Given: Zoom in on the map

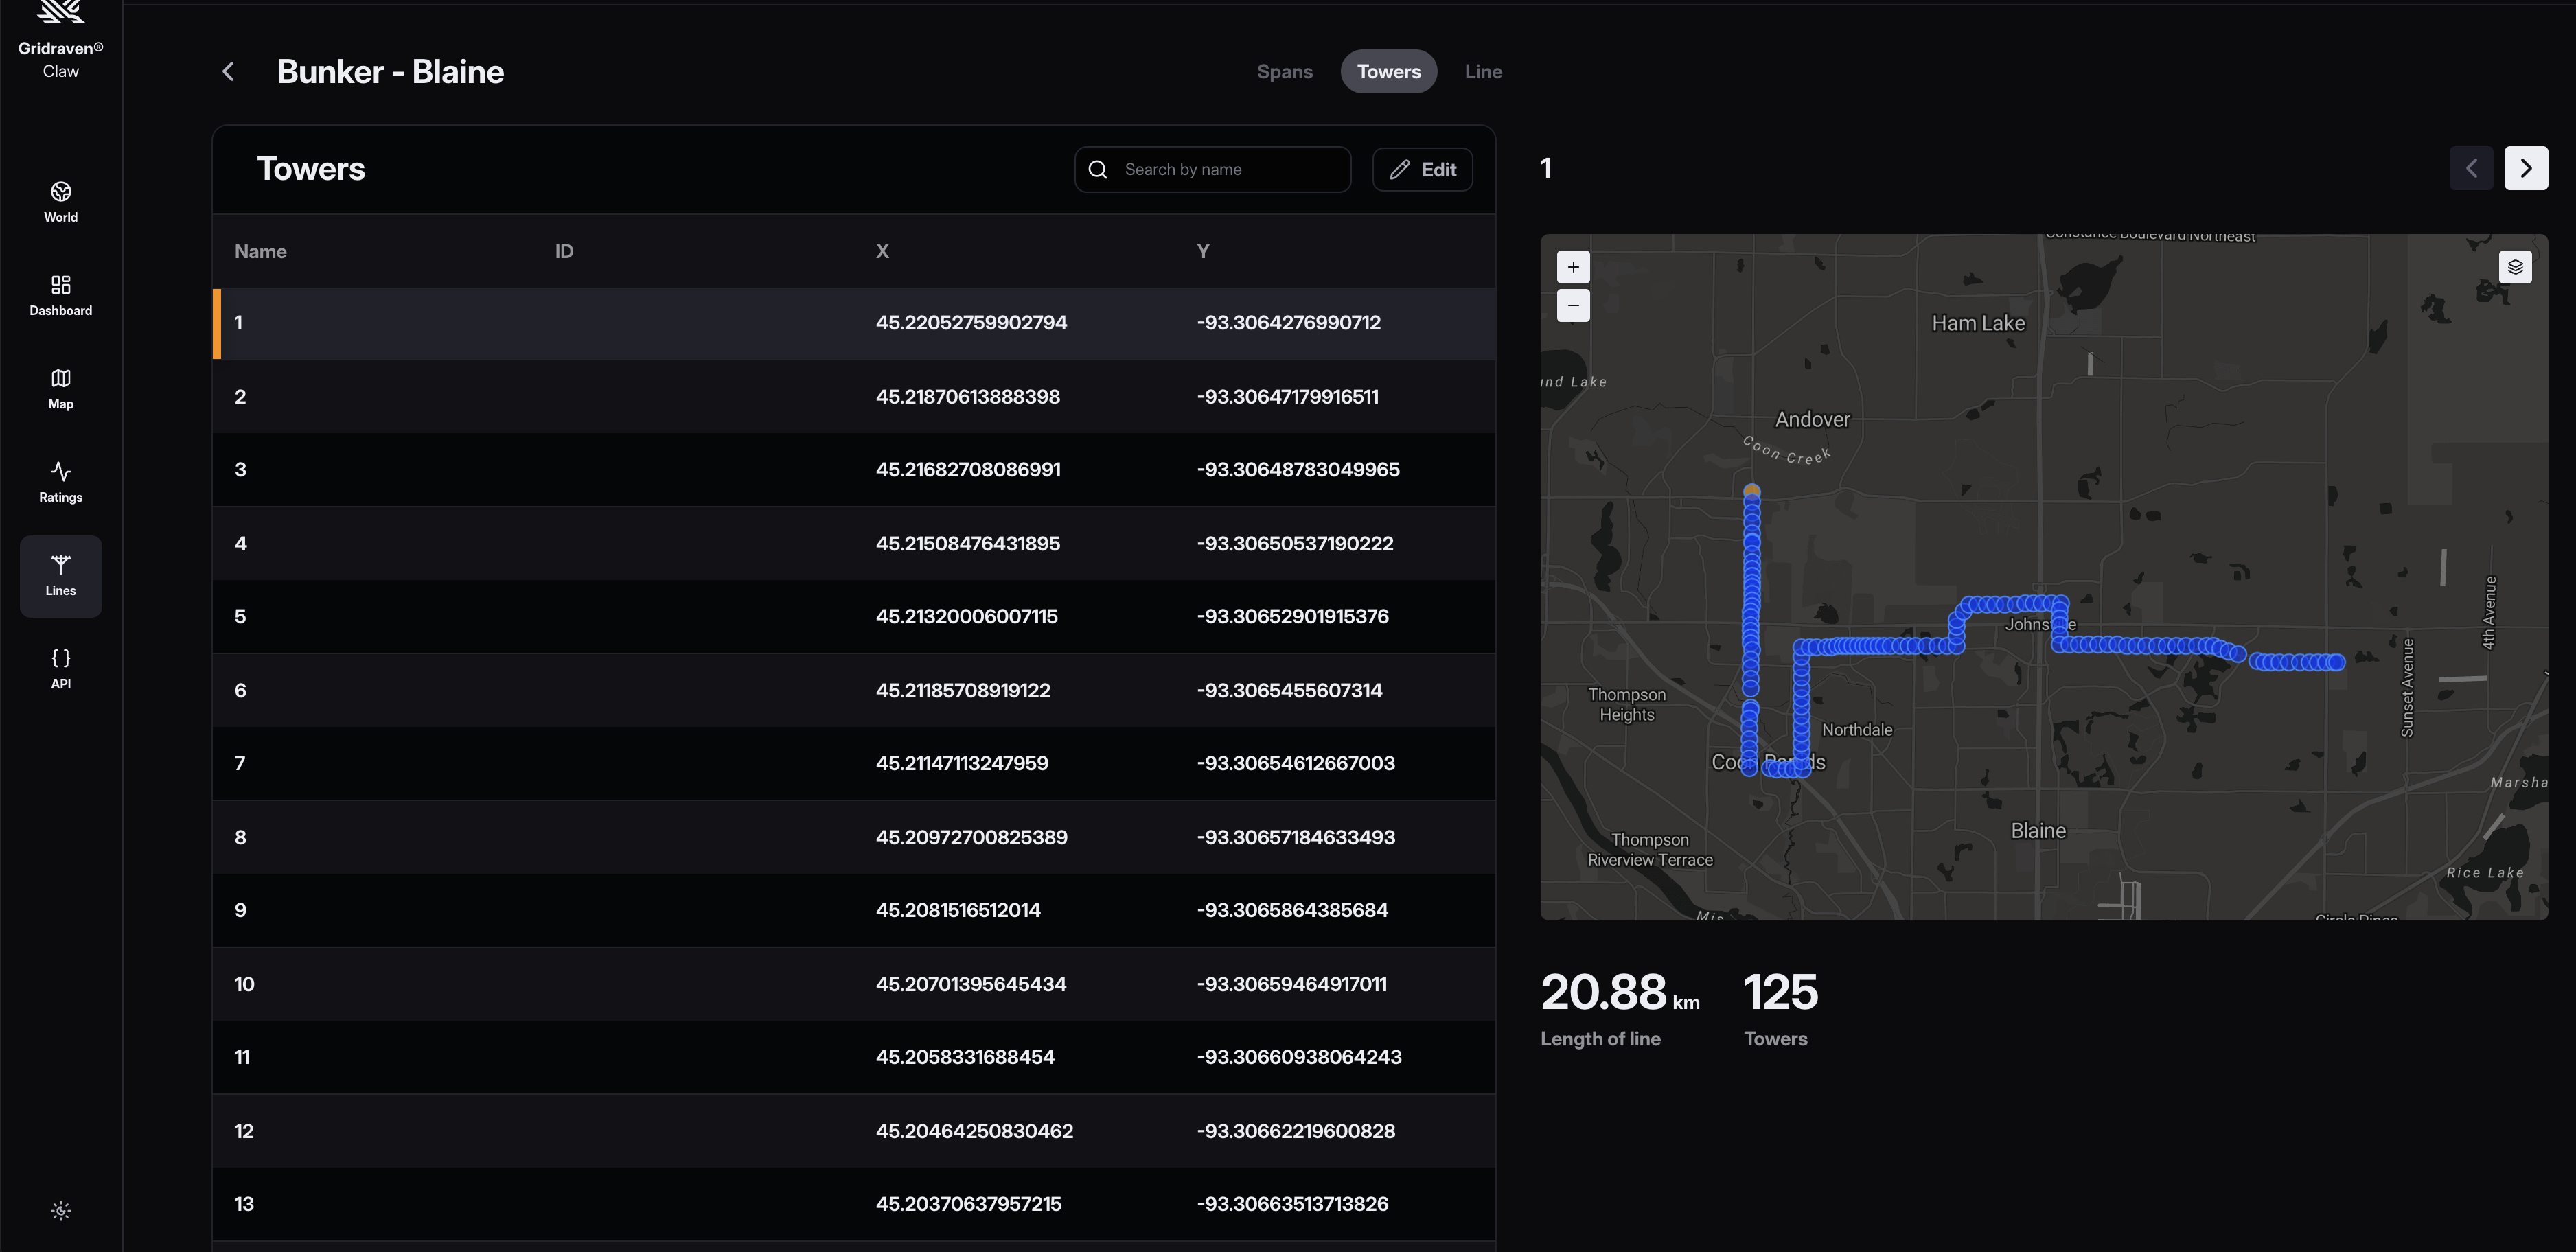Looking at the screenshot, I should point(1573,267).
